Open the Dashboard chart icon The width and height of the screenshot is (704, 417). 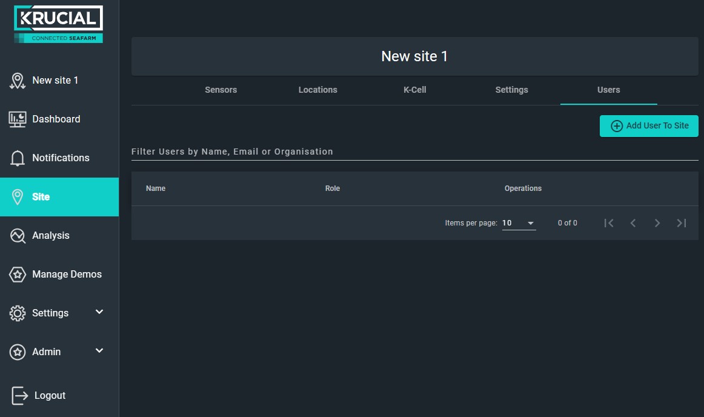[x=18, y=119]
